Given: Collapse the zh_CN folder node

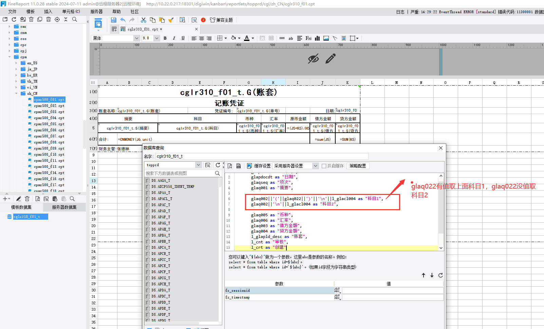Looking at the screenshot, I should pyautogui.click(x=16, y=93).
